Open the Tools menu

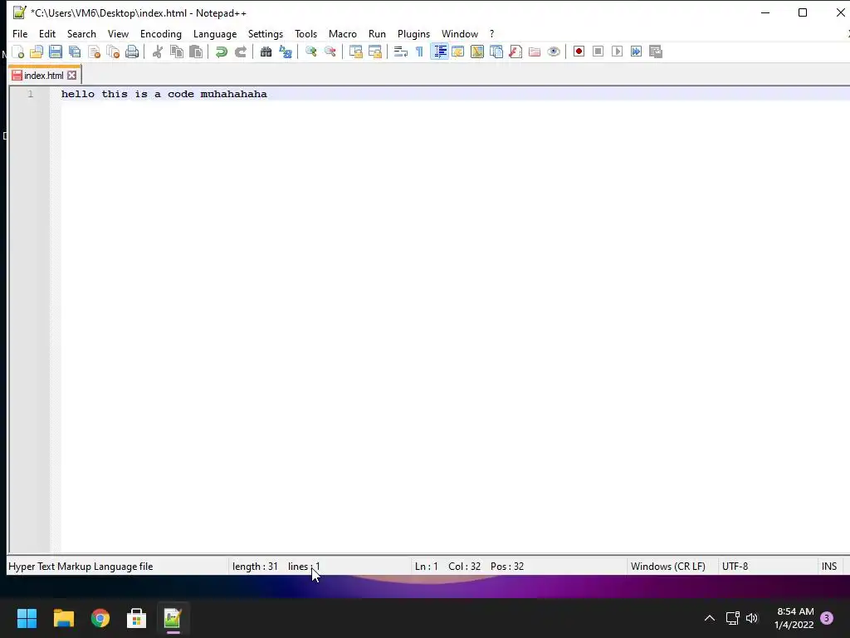click(305, 33)
